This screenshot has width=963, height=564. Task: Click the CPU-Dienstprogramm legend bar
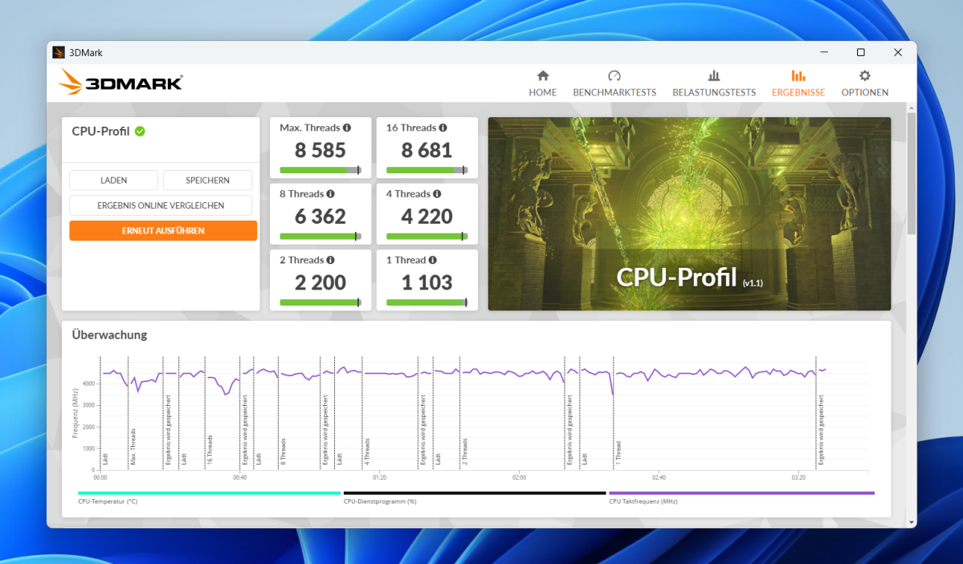tap(475, 493)
